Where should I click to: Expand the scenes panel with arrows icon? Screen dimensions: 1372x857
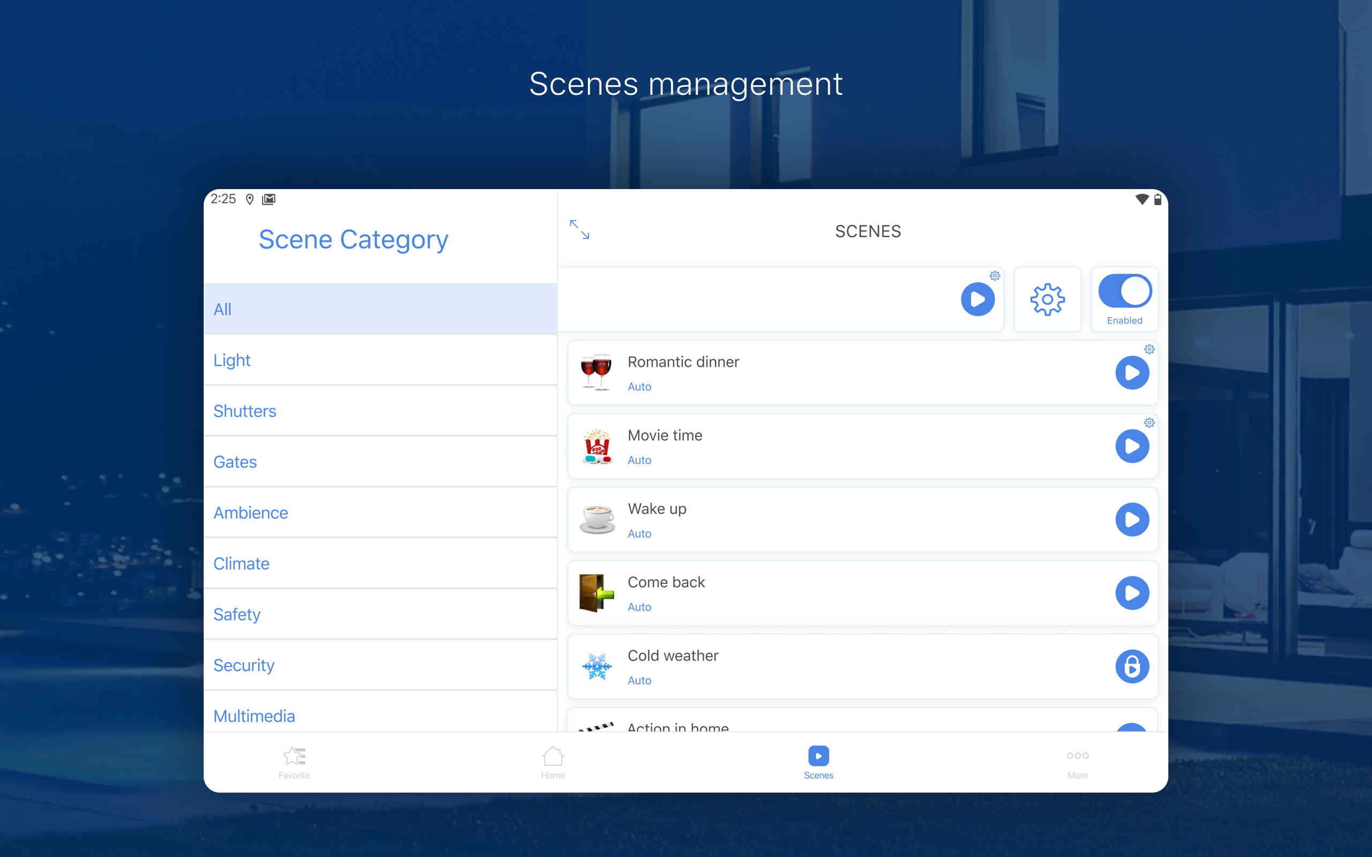click(x=579, y=230)
